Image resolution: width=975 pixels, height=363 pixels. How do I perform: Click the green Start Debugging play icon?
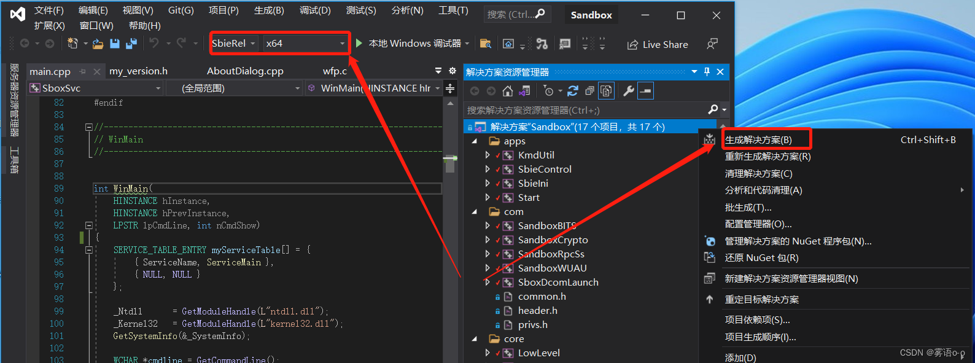359,43
